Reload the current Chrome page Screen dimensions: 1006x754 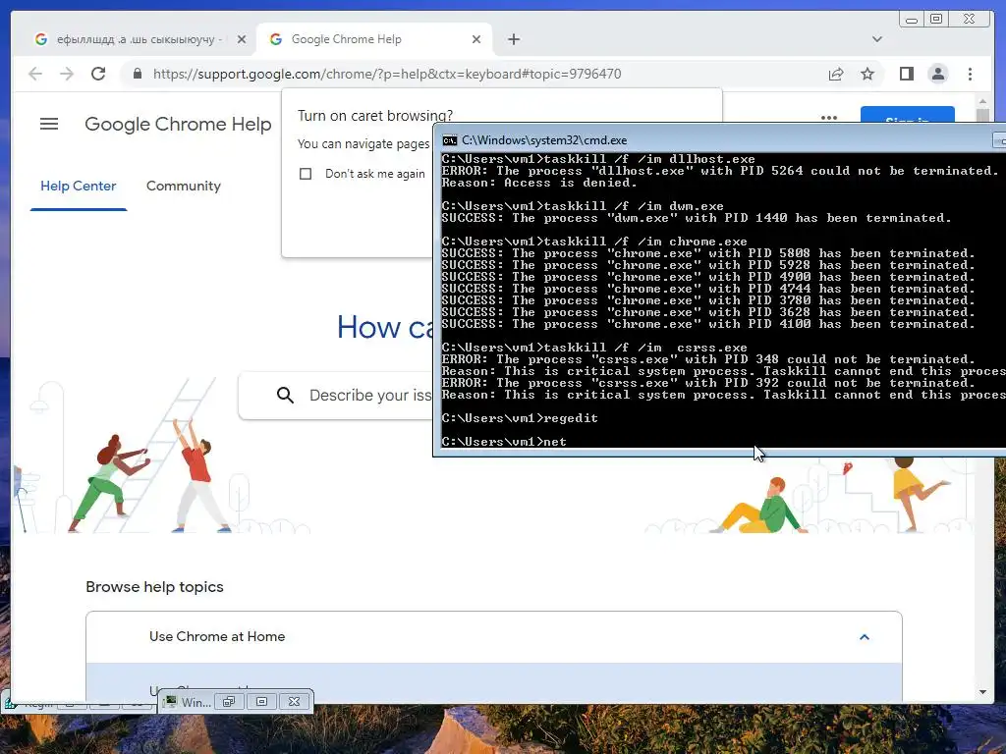pos(98,74)
